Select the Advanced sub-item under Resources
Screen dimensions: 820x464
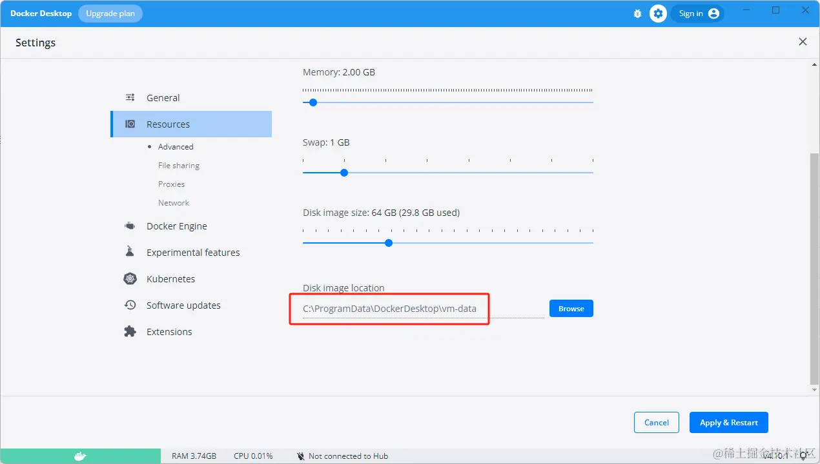tap(176, 147)
